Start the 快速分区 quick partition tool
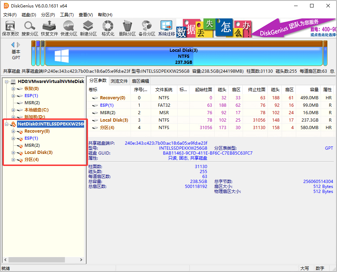This screenshot has height=272, width=337. coord(69,28)
